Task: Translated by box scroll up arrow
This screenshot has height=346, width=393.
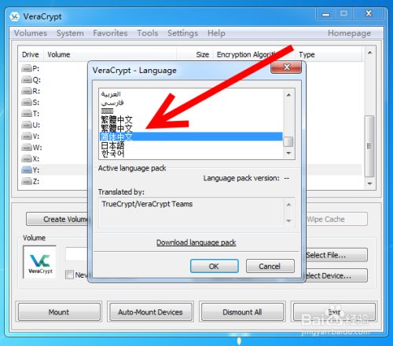Action: coord(288,205)
